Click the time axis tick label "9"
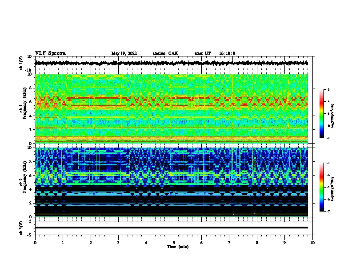352x272 pixels. [284, 242]
